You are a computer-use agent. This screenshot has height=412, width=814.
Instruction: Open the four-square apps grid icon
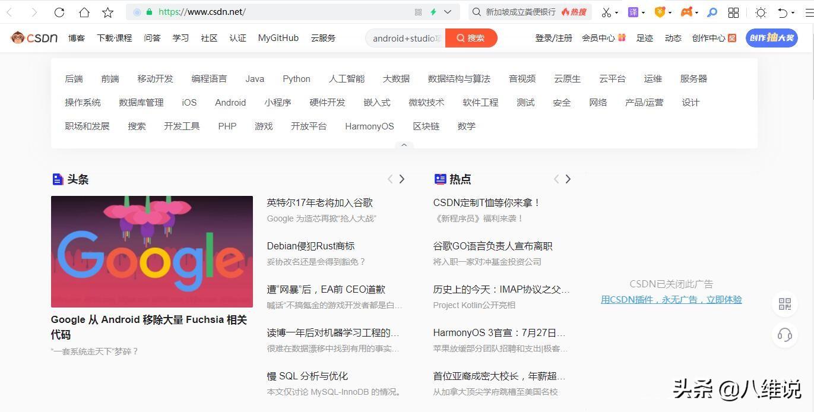click(x=734, y=12)
